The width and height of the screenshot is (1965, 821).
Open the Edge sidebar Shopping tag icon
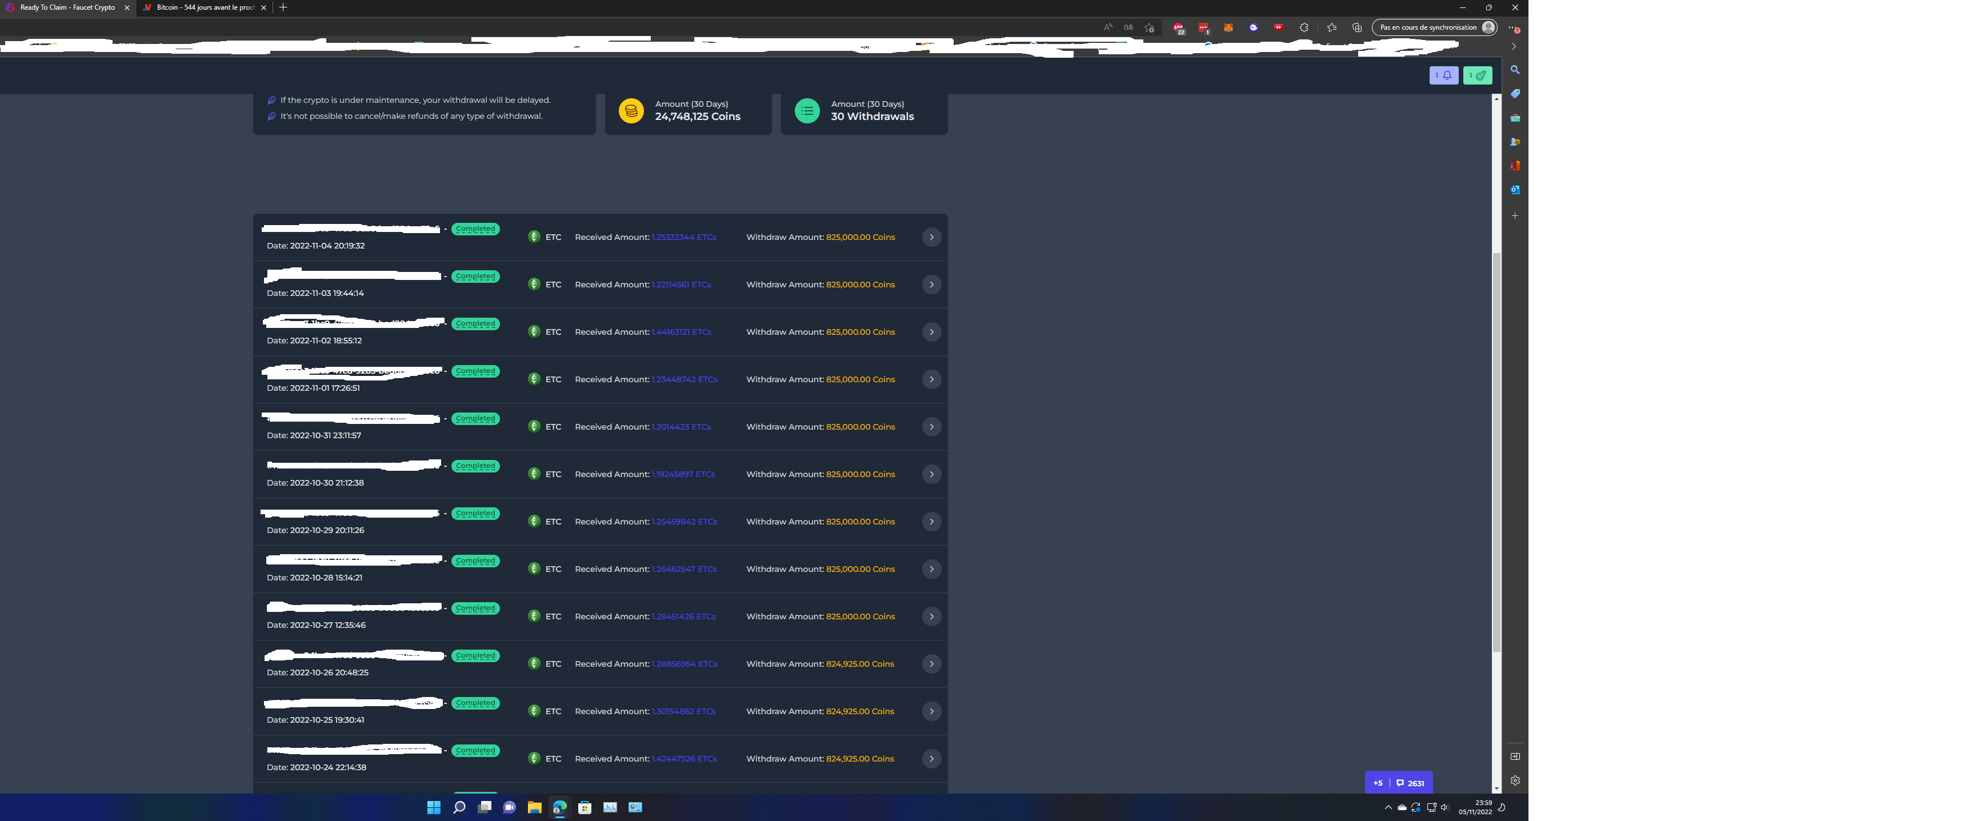pos(1515,94)
